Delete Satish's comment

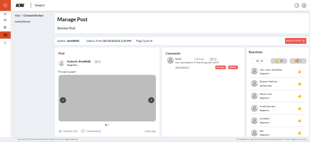[233, 68]
